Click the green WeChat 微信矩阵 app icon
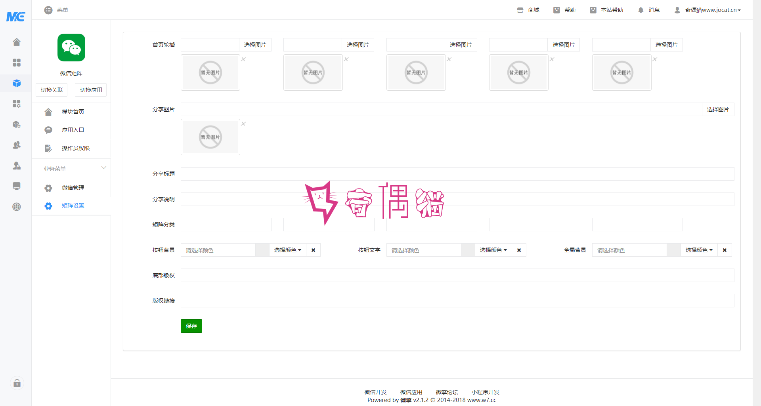The width and height of the screenshot is (761, 406). pos(71,48)
